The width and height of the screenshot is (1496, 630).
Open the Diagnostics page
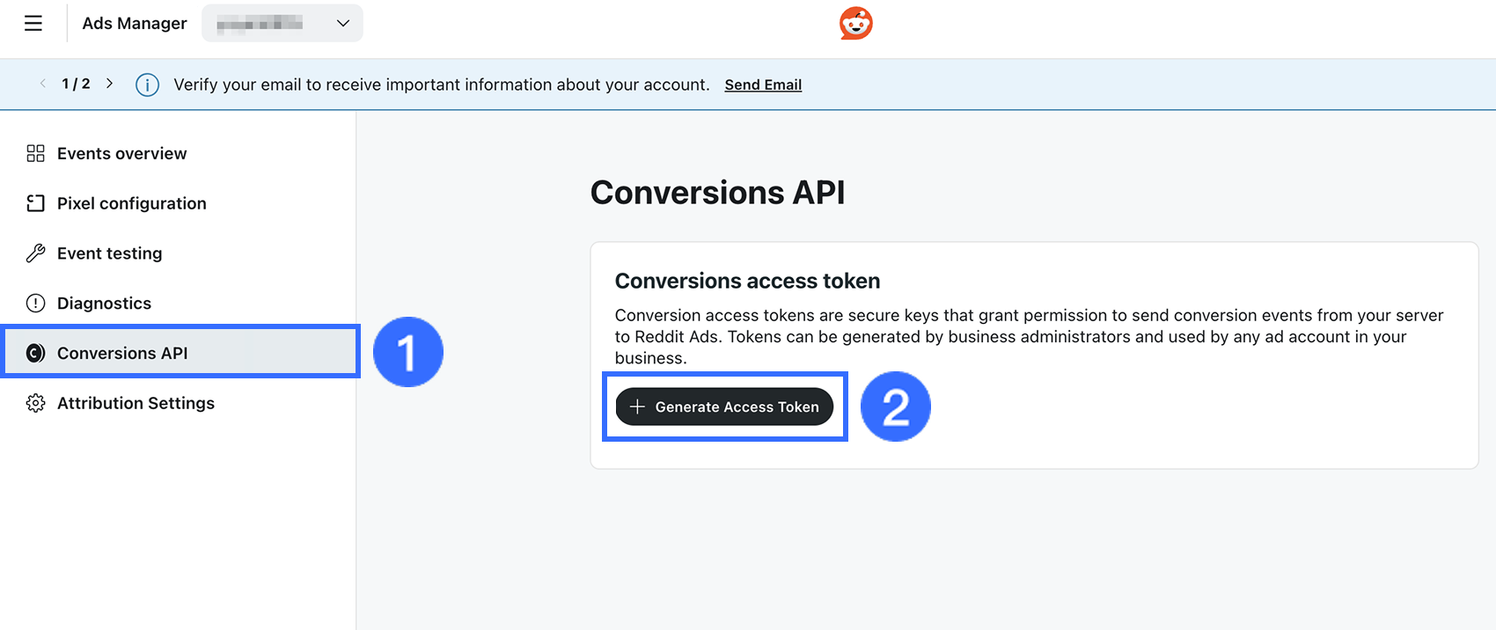[x=104, y=304]
